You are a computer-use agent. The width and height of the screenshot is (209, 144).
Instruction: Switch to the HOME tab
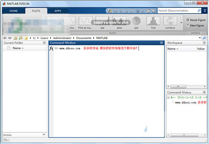(14, 11)
